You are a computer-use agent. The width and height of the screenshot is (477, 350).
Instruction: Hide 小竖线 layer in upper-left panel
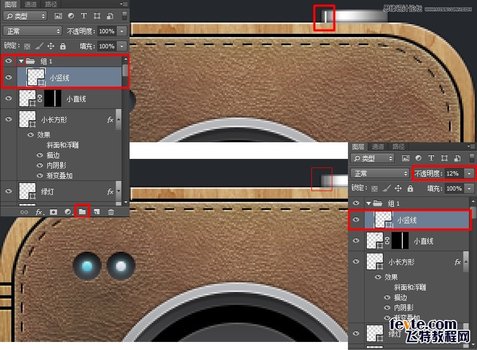pos(9,77)
